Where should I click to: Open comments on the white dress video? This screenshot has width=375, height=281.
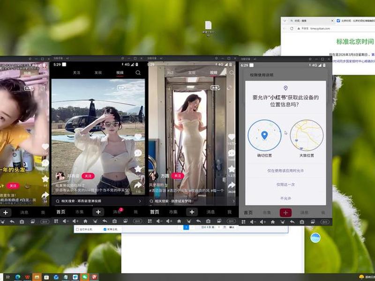[x=232, y=153]
